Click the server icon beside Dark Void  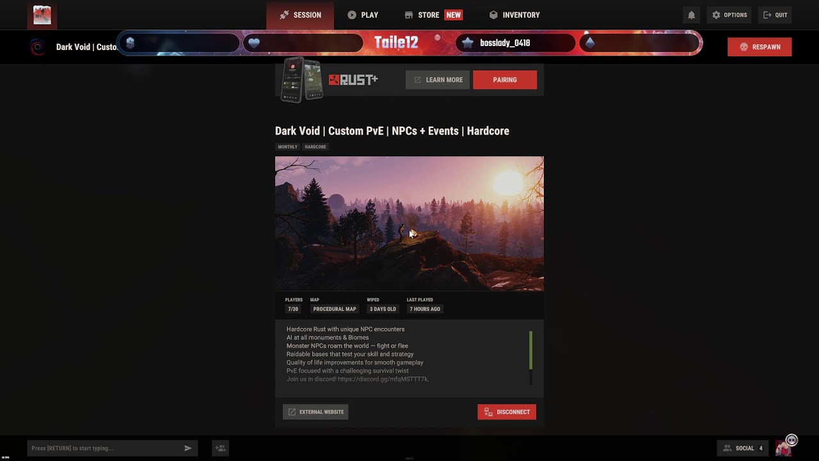[38, 47]
